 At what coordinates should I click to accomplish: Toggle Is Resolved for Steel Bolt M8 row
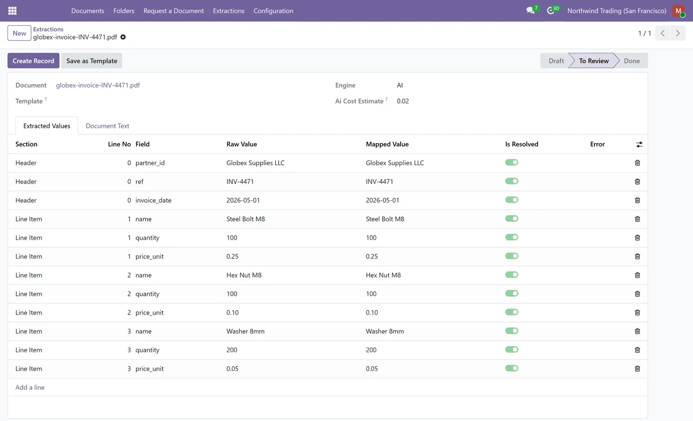[512, 219]
